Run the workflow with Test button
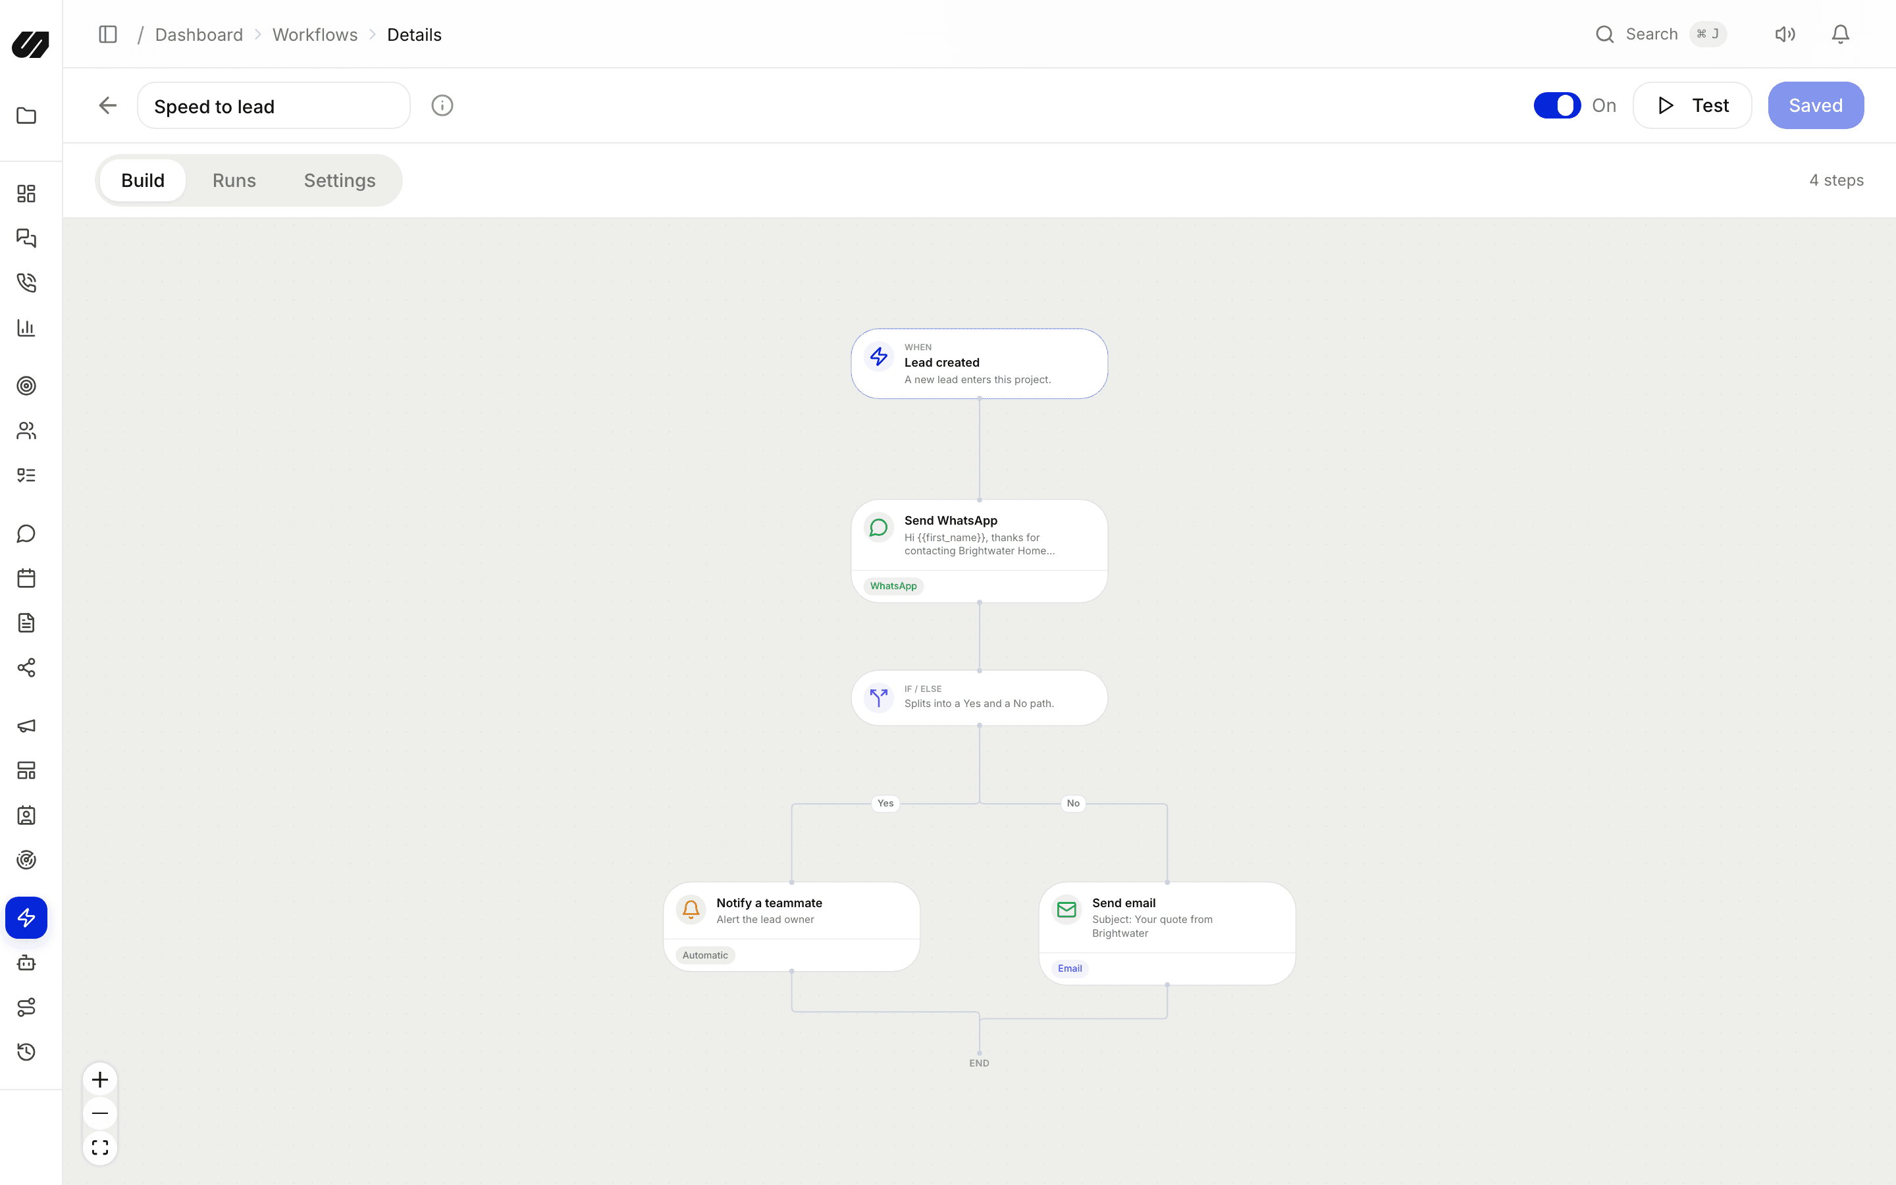The height and width of the screenshot is (1185, 1896). click(1693, 106)
